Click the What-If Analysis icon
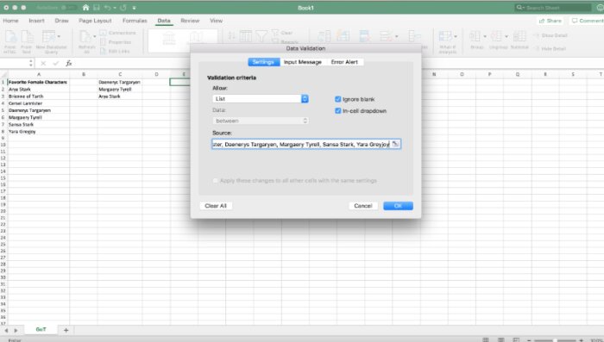 tap(446, 36)
